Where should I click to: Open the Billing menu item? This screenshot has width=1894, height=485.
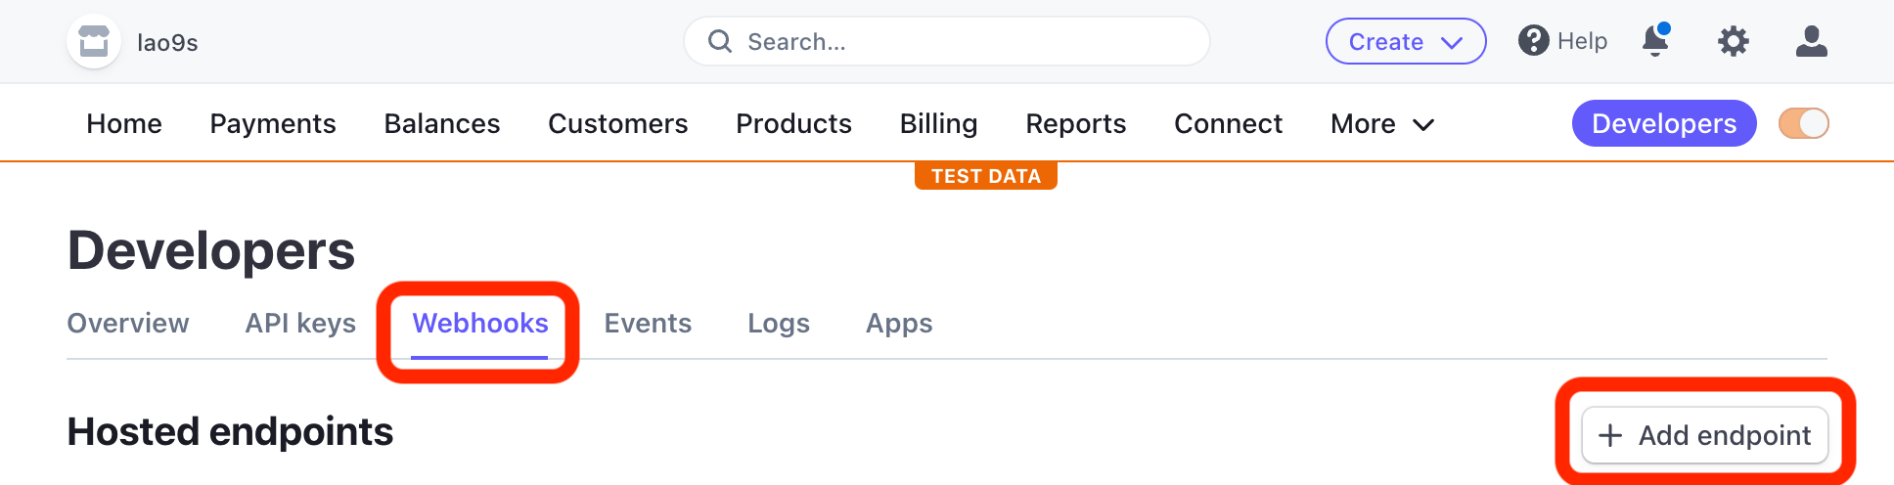(x=938, y=124)
